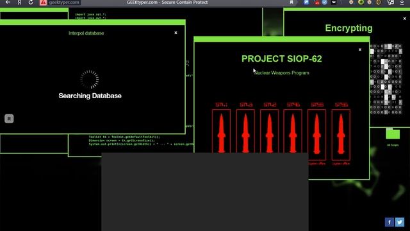Share via the Twitter icon
This screenshot has height=231, width=410.
point(400,222)
